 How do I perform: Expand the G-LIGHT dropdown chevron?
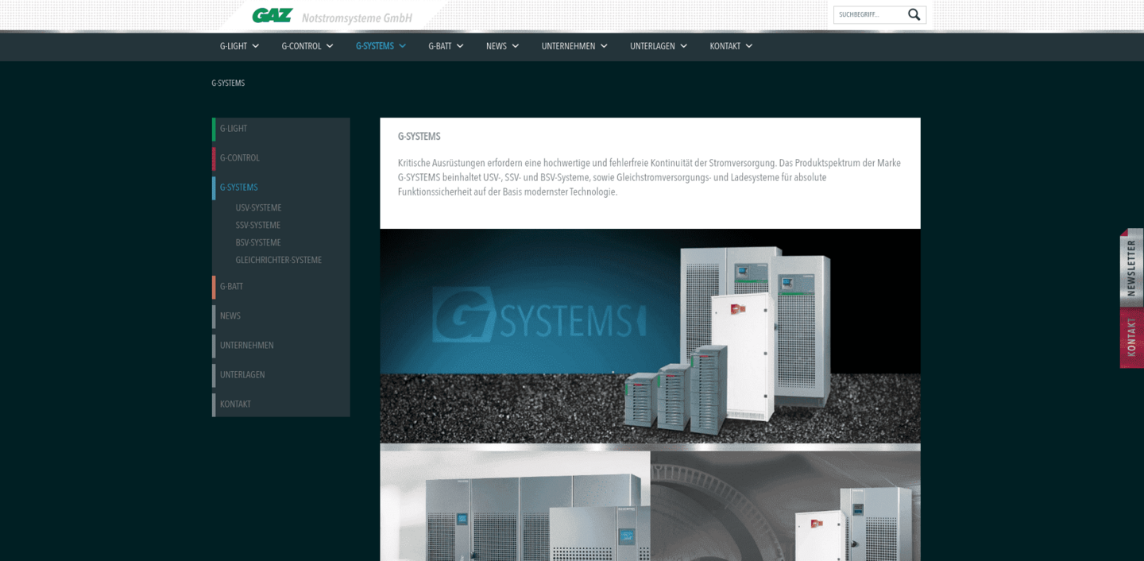coord(256,46)
